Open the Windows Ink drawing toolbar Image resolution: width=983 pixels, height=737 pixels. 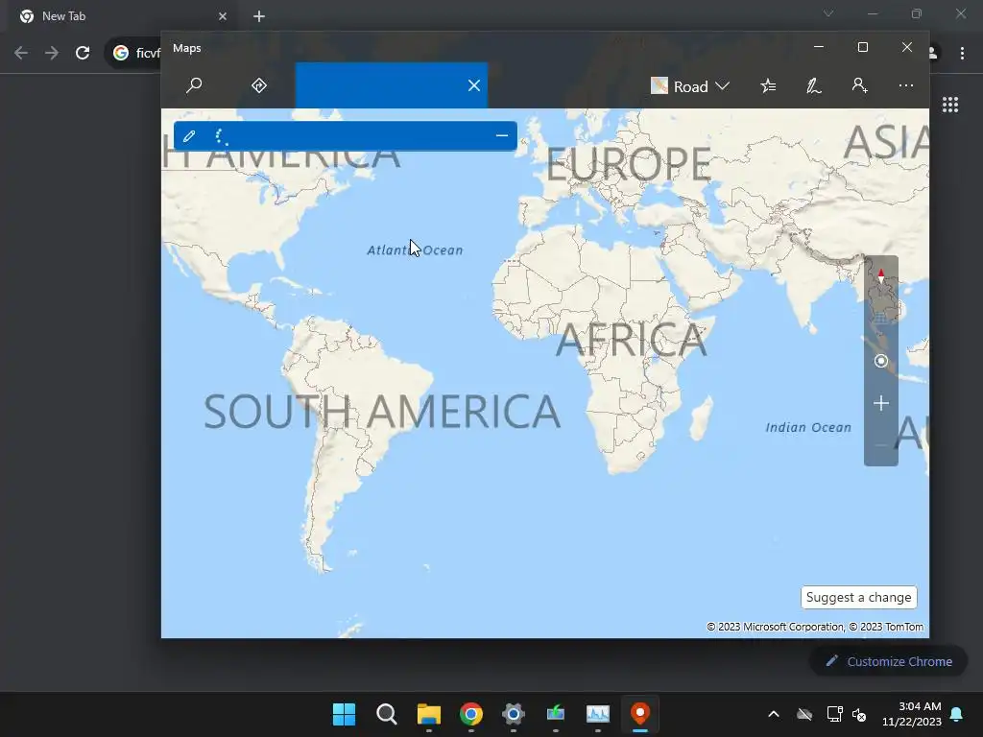pos(814,85)
